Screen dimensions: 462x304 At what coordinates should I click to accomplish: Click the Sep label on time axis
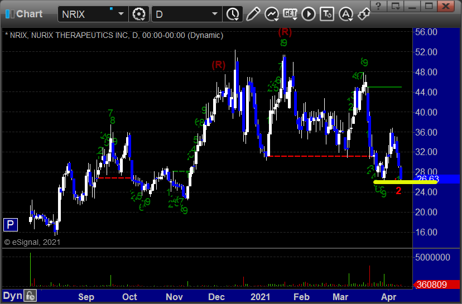(x=86, y=297)
